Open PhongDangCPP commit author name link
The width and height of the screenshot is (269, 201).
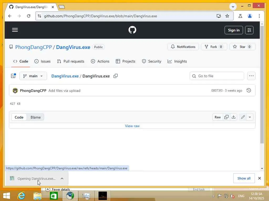(x=33, y=91)
